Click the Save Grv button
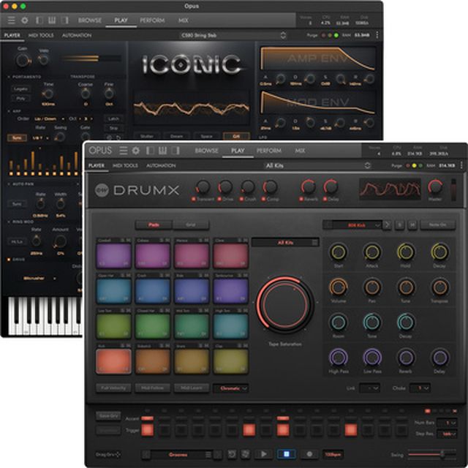 [x=108, y=416]
